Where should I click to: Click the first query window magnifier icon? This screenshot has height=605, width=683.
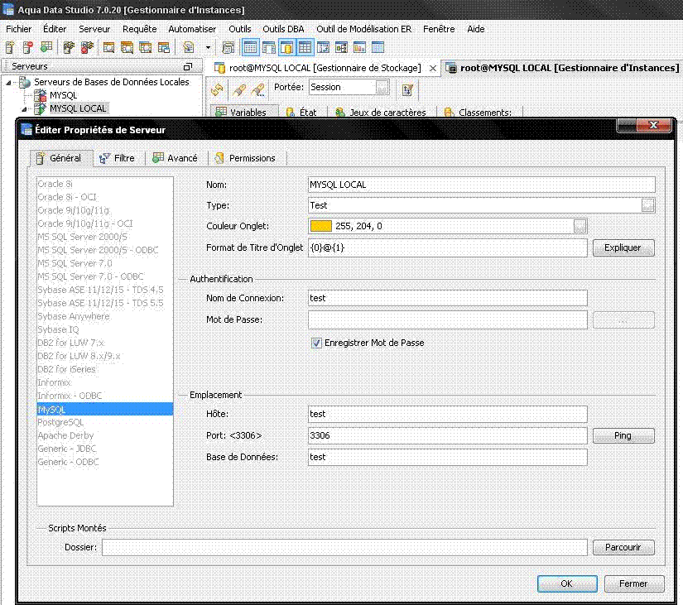(108, 47)
